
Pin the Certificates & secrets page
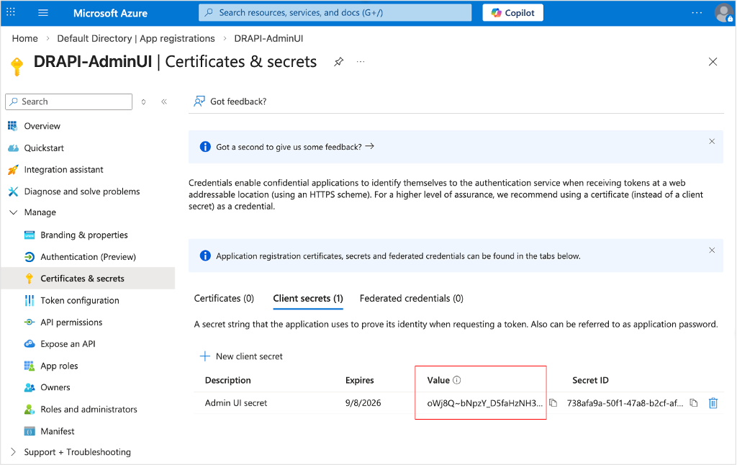338,62
